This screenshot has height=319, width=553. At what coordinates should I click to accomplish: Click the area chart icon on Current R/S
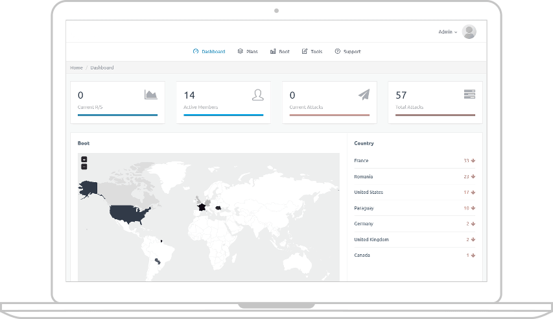point(150,95)
